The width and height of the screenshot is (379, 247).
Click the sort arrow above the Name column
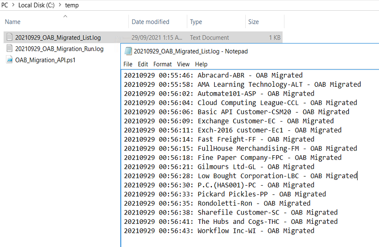tap(65, 16)
